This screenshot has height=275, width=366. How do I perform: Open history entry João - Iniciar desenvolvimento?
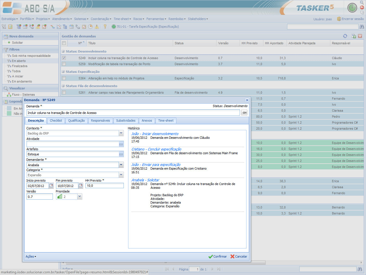click(155, 134)
